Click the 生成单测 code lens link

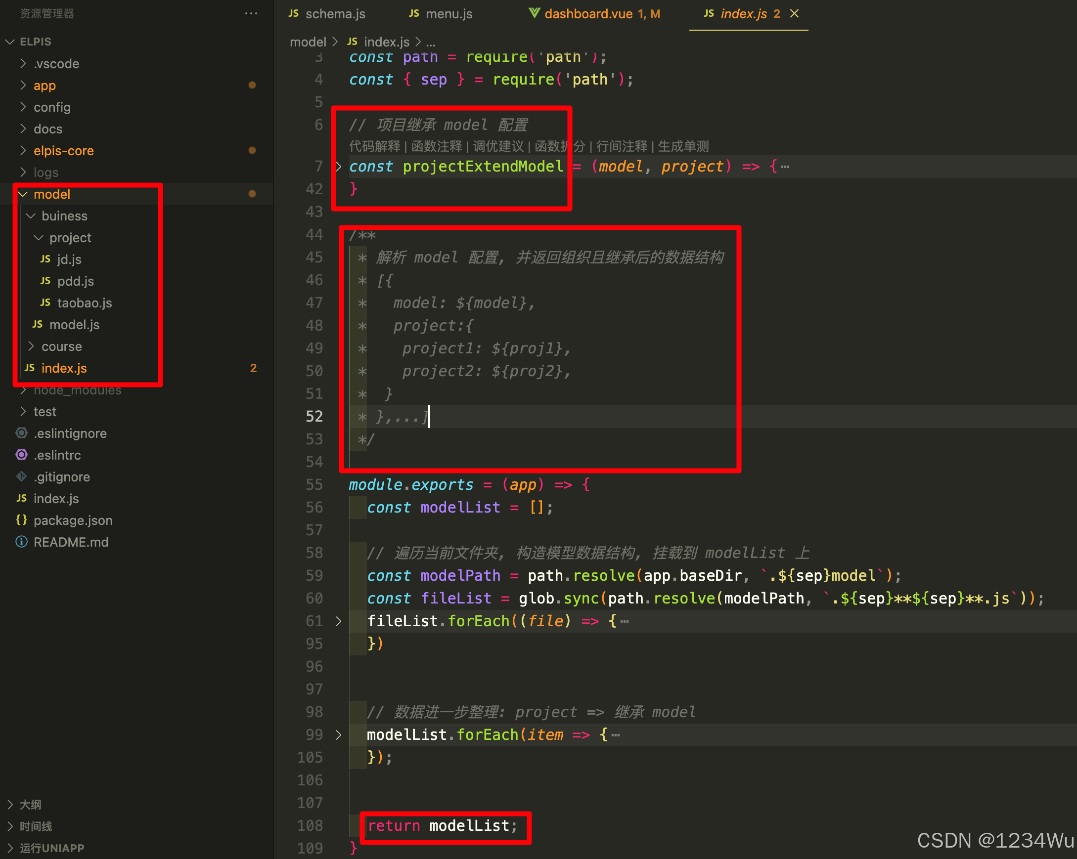[683, 146]
